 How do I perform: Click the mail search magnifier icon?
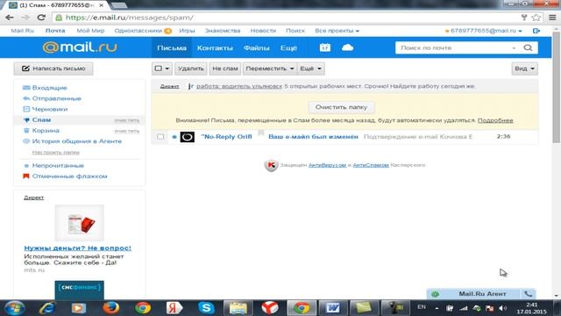pyautogui.click(x=528, y=47)
